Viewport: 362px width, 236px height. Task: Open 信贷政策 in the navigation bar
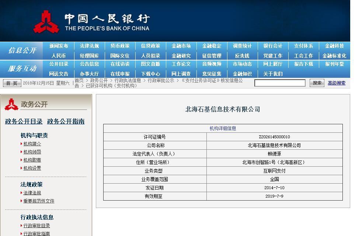pyautogui.click(x=150, y=46)
